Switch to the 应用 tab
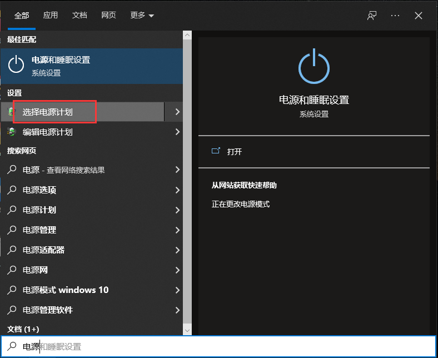This screenshot has width=438, height=358. click(51, 16)
